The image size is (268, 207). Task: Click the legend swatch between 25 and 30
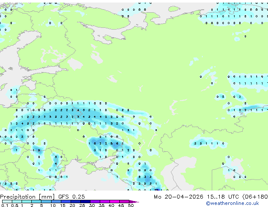click(x=85, y=202)
